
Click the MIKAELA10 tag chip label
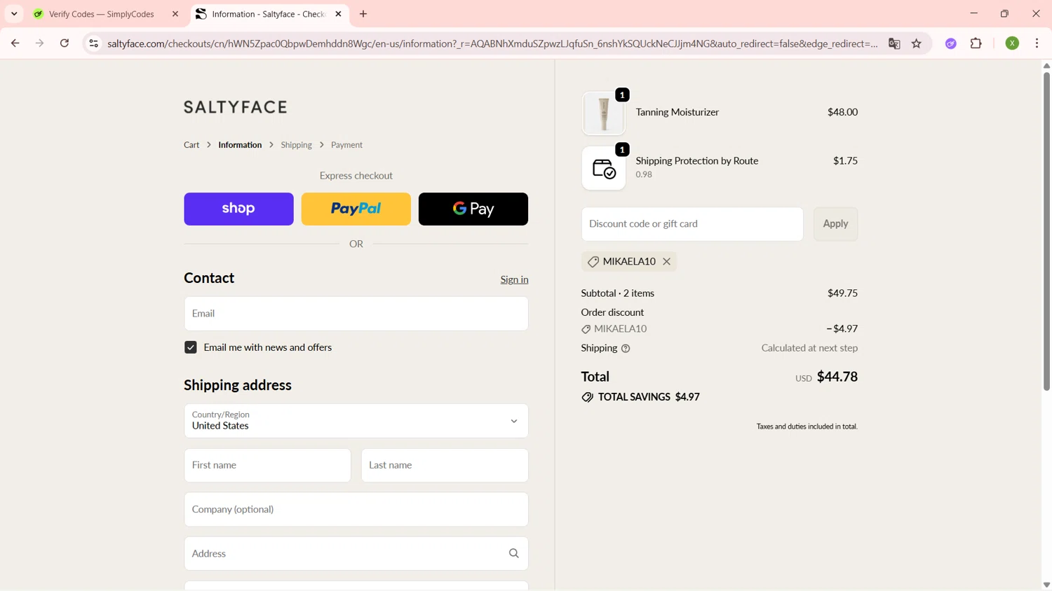[x=629, y=262]
